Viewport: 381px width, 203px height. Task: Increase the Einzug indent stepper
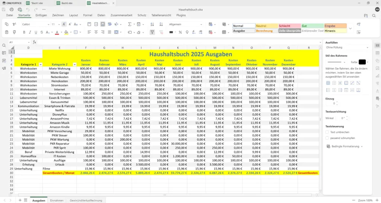[337, 102]
